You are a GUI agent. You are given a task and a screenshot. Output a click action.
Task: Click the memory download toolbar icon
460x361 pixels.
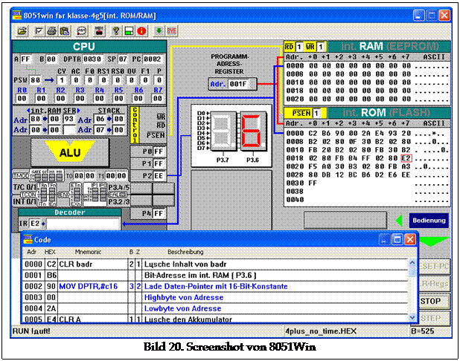click(99, 30)
